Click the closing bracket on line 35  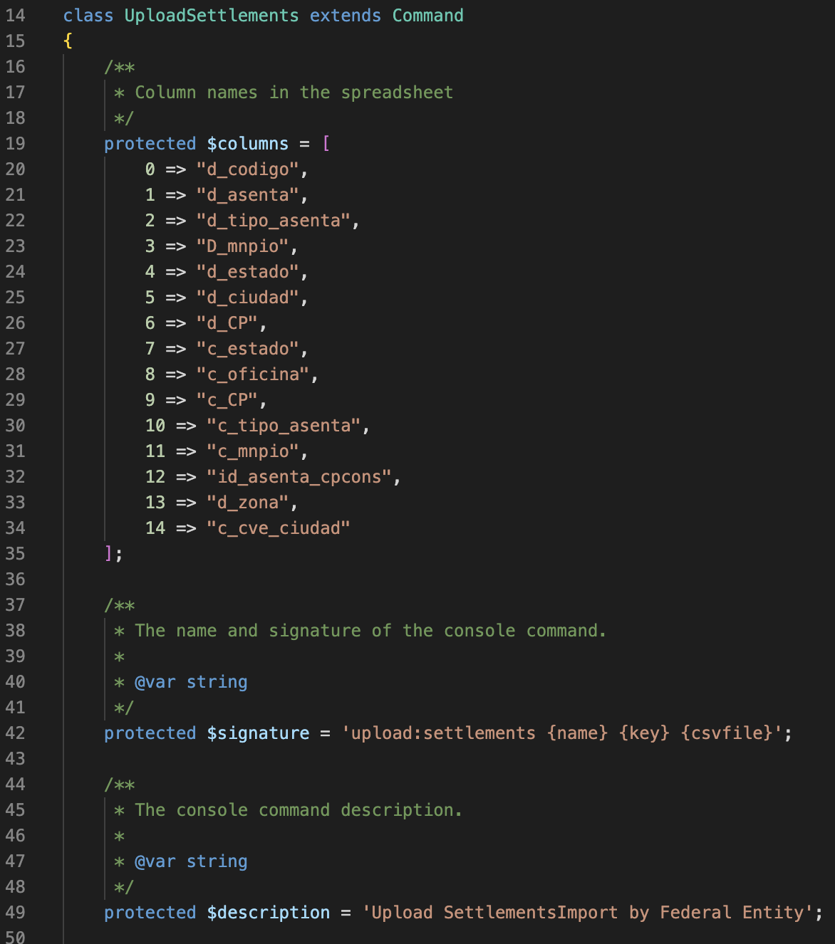[x=108, y=554]
